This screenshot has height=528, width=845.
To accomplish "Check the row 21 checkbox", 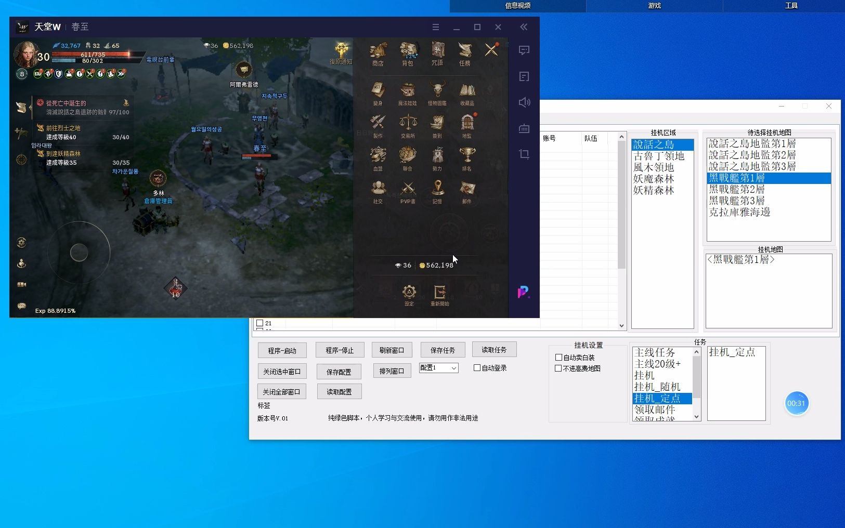I will pyautogui.click(x=259, y=323).
